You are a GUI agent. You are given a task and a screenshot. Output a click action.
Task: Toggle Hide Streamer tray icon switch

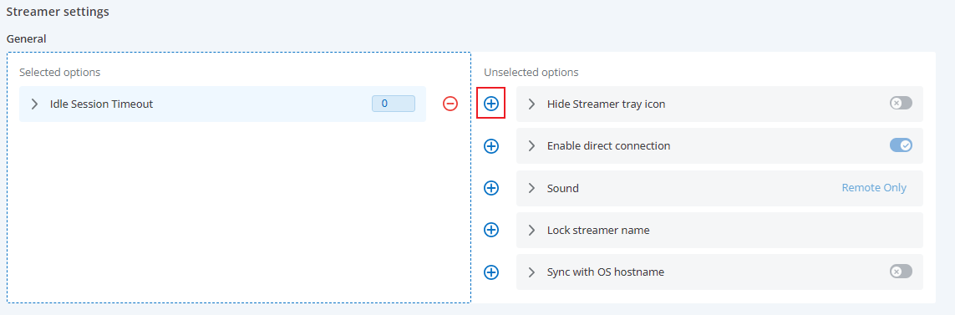901,103
